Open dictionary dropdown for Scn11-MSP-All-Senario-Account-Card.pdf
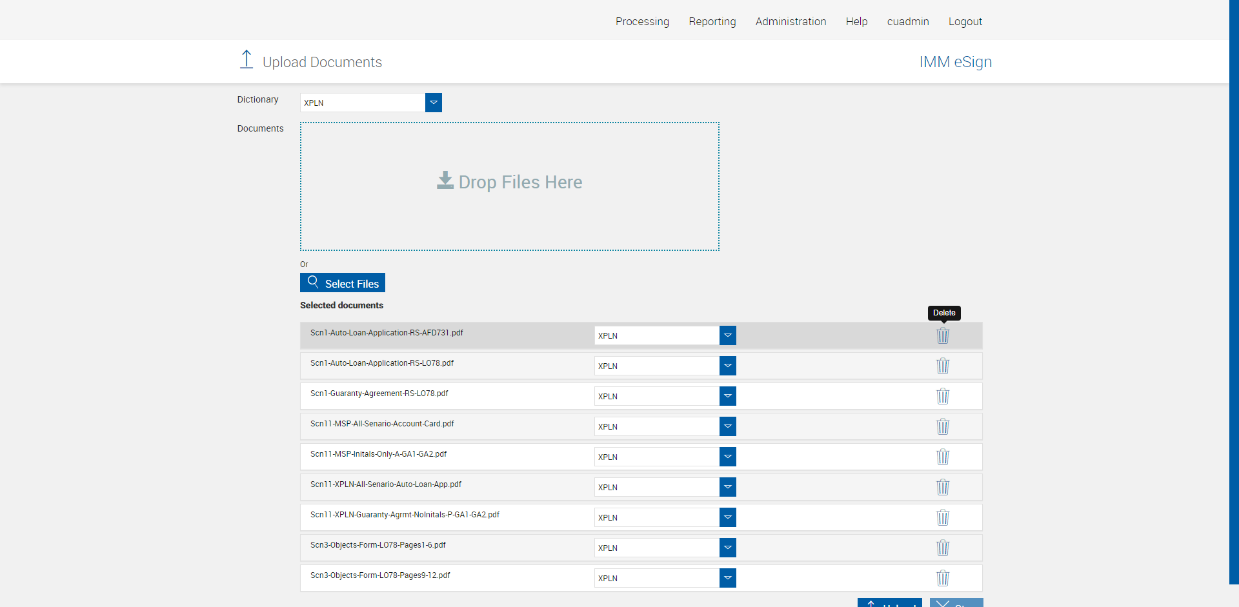Screen dimensions: 1239x607 click(727, 426)
